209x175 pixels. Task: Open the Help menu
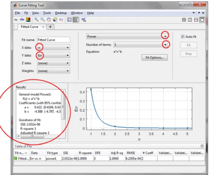90,13
